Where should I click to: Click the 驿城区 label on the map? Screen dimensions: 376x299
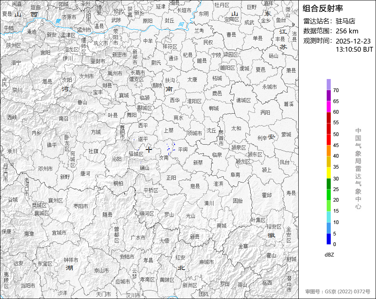(x=136, y=154)
